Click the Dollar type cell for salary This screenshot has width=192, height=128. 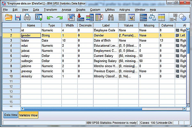tap(51, 56)
